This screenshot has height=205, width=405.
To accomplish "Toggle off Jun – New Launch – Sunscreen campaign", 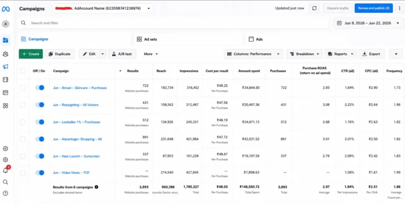I will (40, 156).
